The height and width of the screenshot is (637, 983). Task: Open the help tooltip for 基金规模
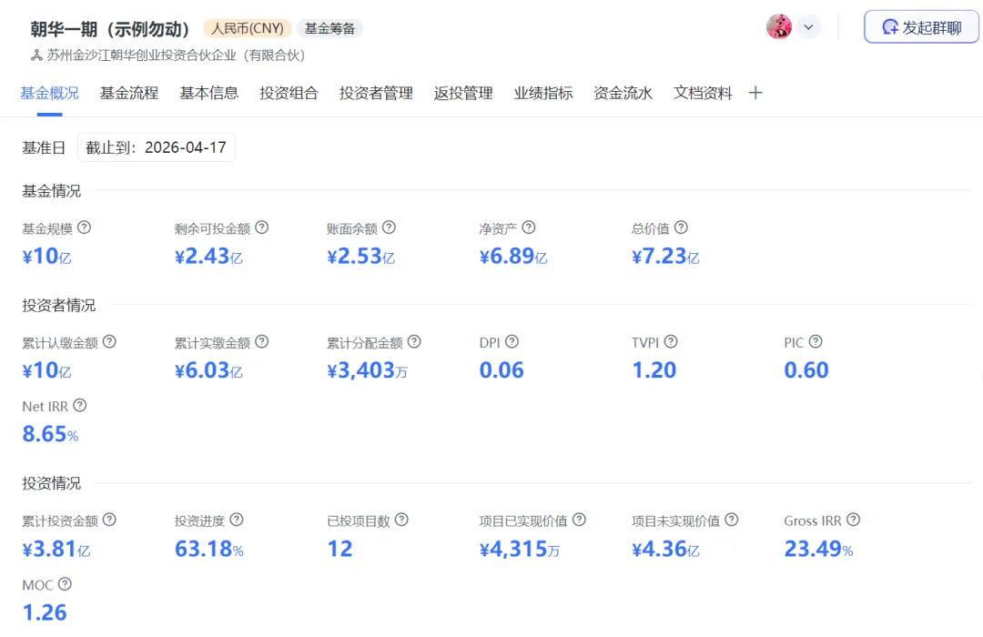(85, 227)
